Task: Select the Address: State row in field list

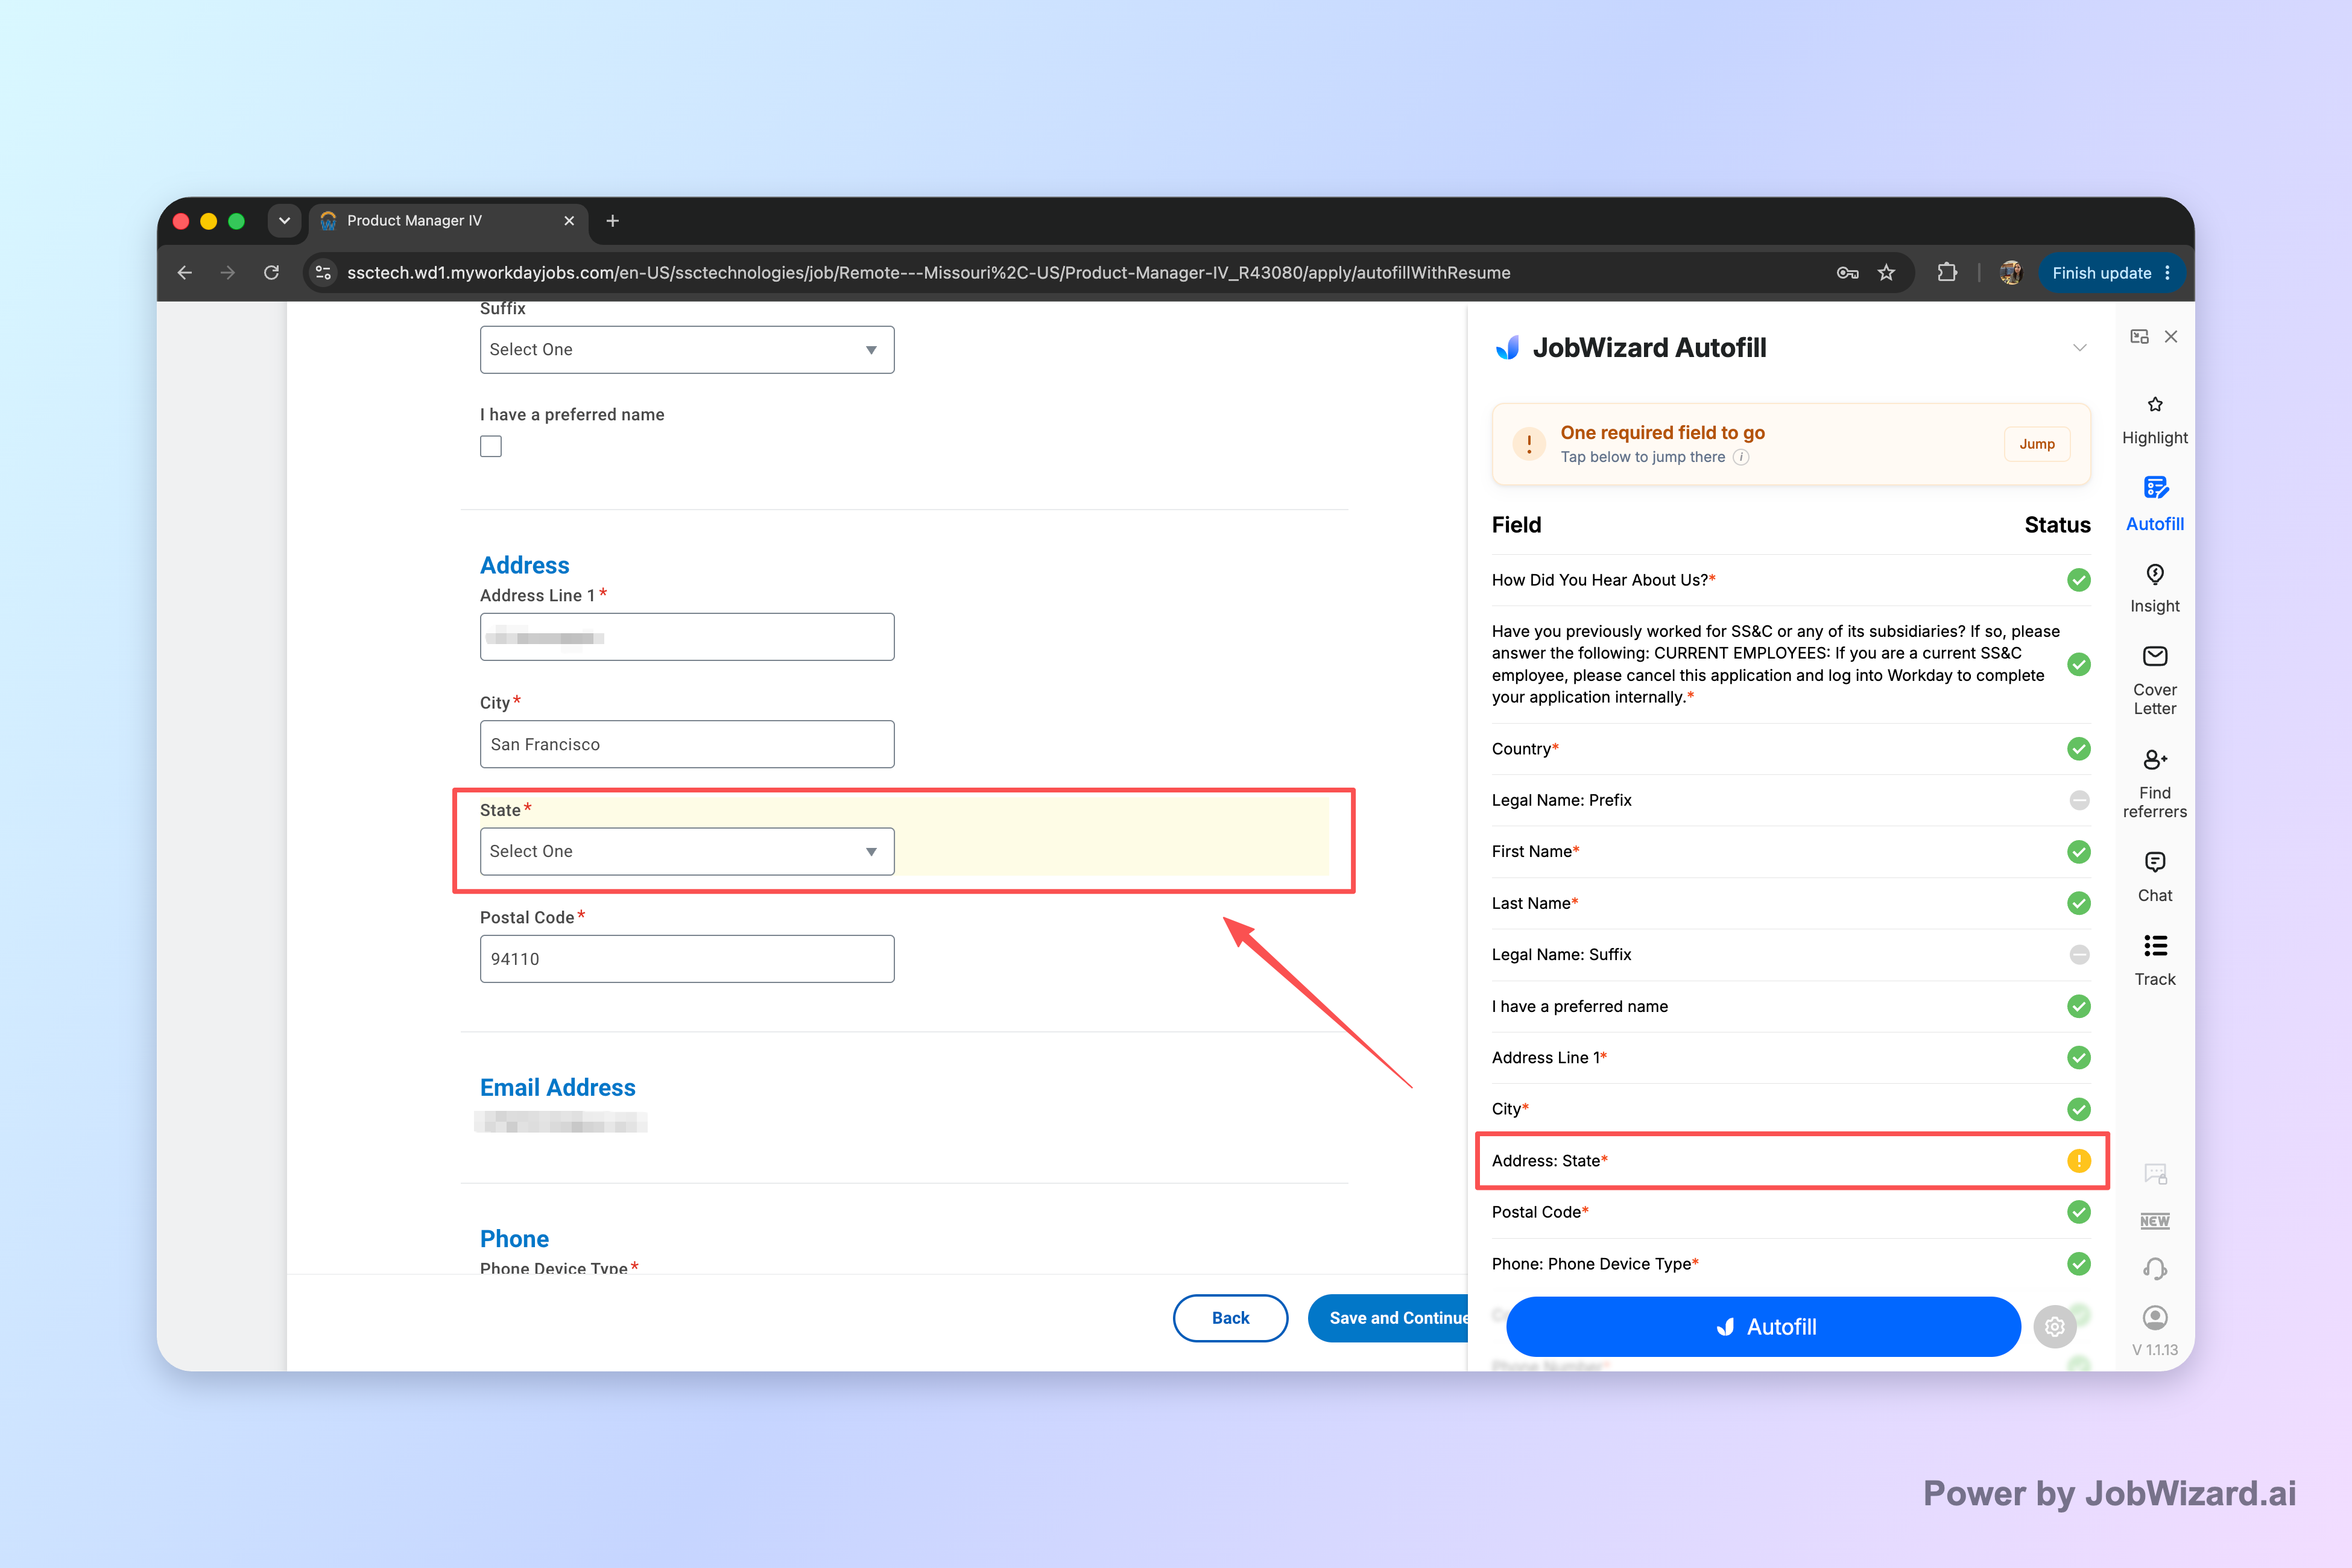Action: [x=1791, y=1161]
